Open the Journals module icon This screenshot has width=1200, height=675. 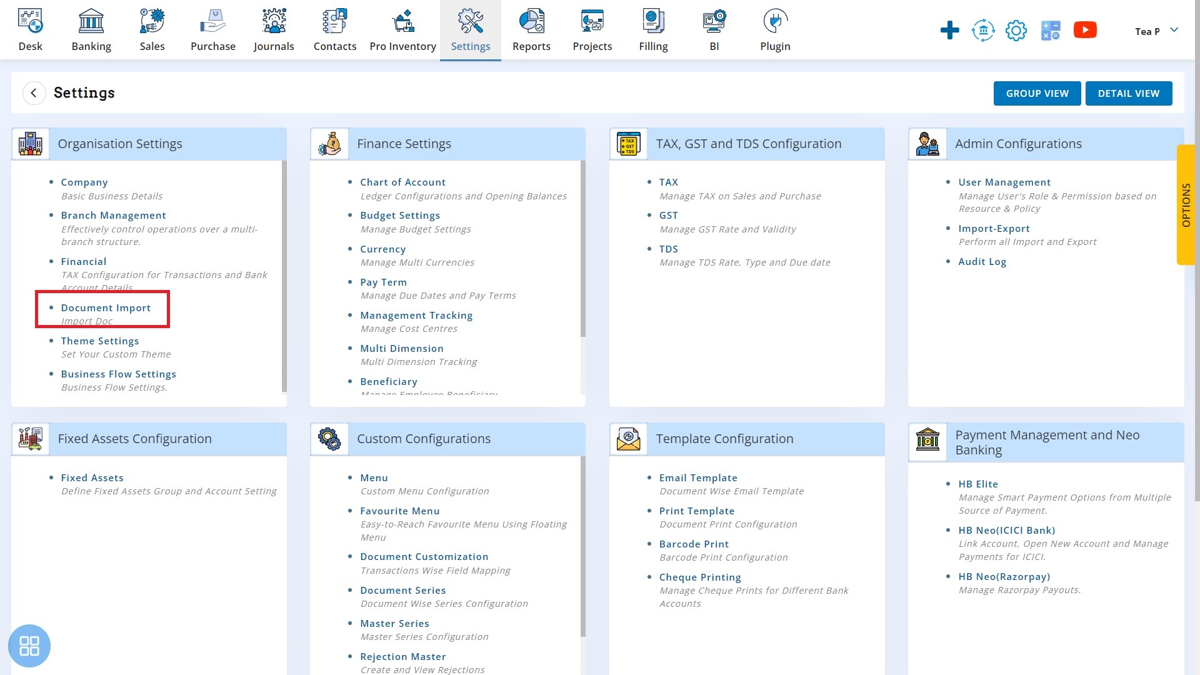274,21
